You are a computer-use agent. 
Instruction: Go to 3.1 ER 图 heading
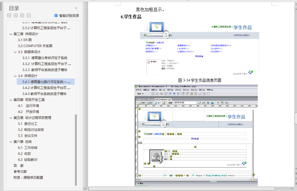25,40
